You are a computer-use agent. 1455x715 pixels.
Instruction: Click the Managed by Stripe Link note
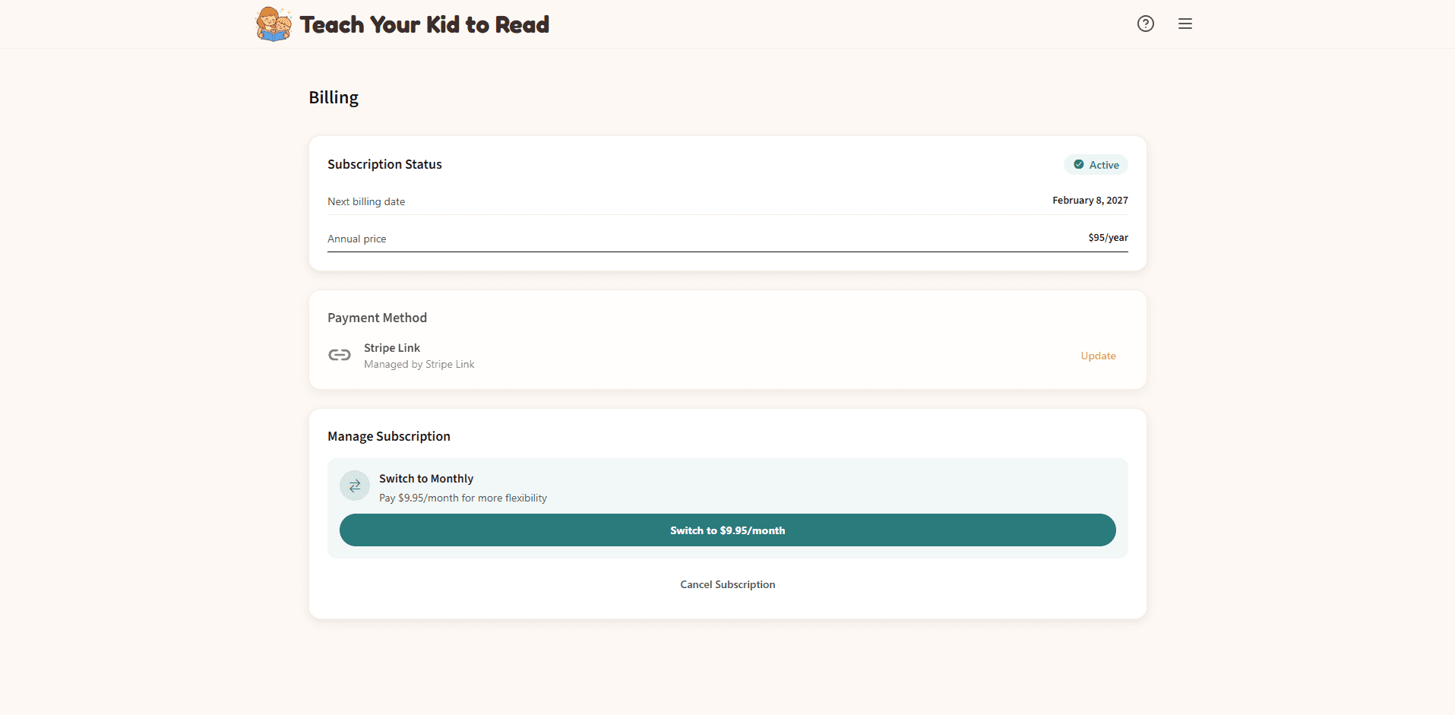tap(419, 365)
